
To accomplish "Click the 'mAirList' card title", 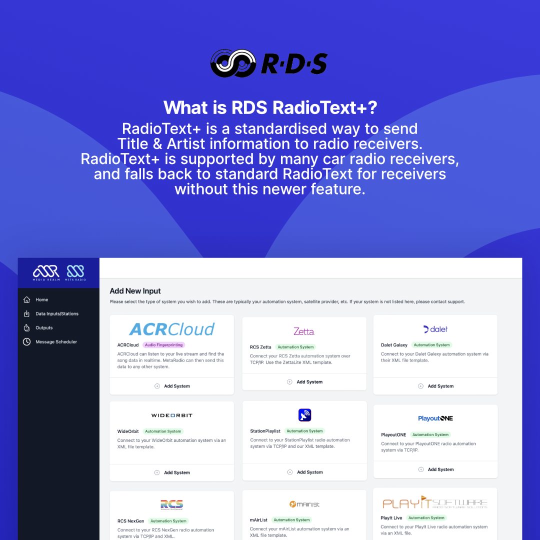I will click(258, 520).
